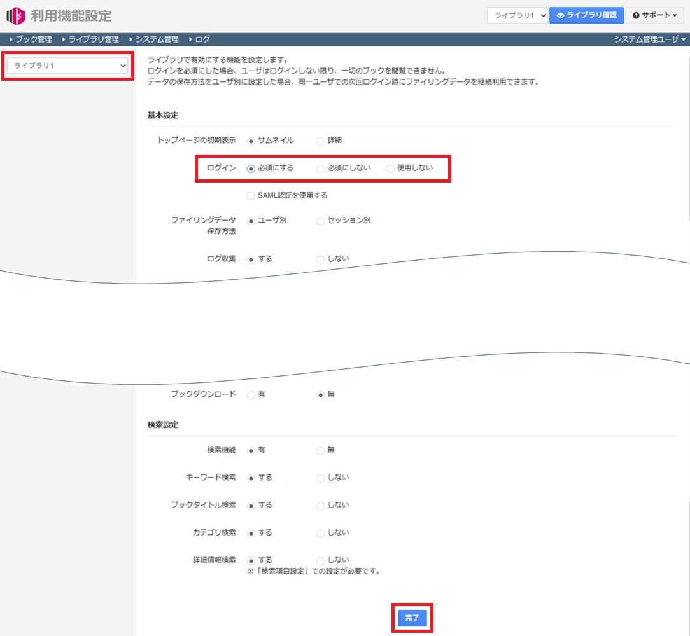
Task: Select しない for log collection
Action: click(x=320, y=259)
